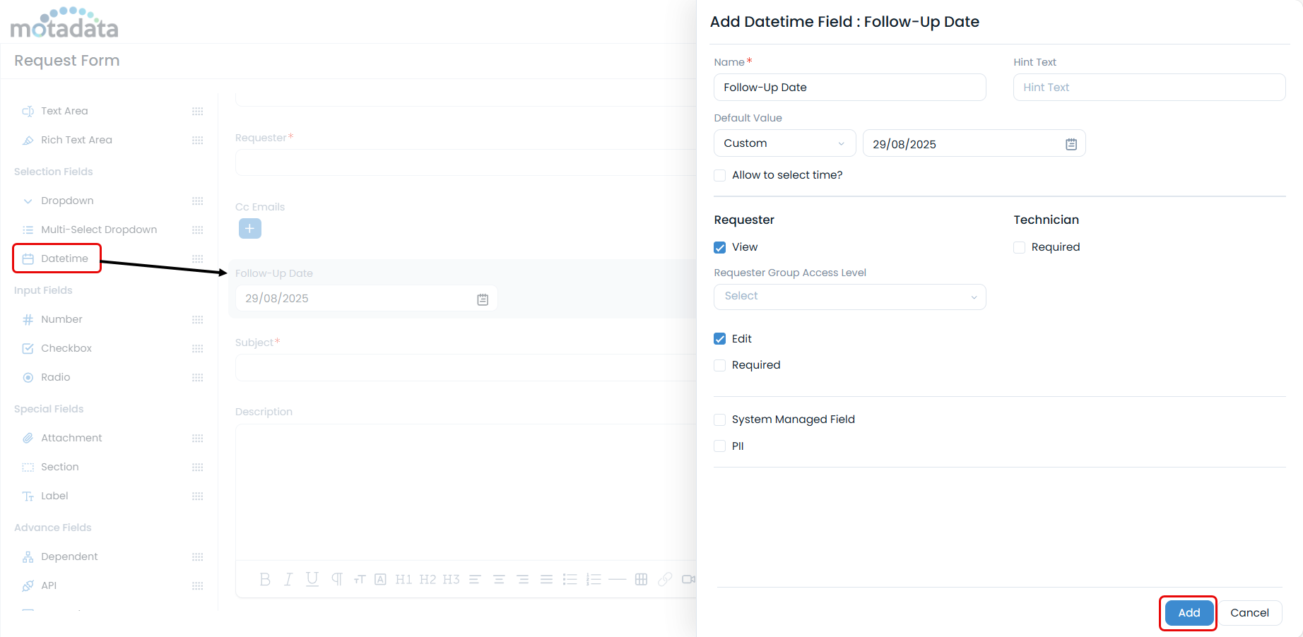
Task: Tick the Technician Required checkbox
Action: [x=1019, y=247]
